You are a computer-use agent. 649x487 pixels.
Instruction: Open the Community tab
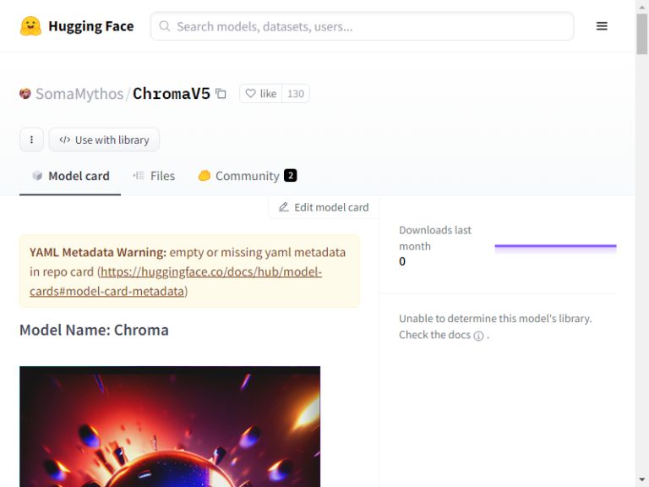247,176
